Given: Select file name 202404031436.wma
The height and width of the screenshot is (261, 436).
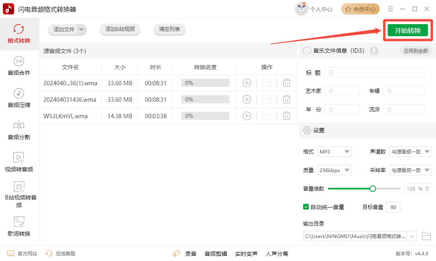Looking at the screenshot, I should [70, 100].
